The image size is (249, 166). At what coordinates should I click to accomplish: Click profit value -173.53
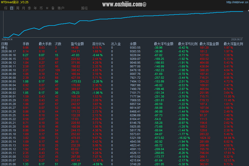point(76,81)
